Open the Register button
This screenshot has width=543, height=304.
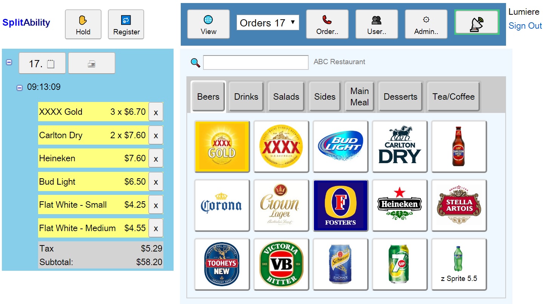tap(126, 25)
